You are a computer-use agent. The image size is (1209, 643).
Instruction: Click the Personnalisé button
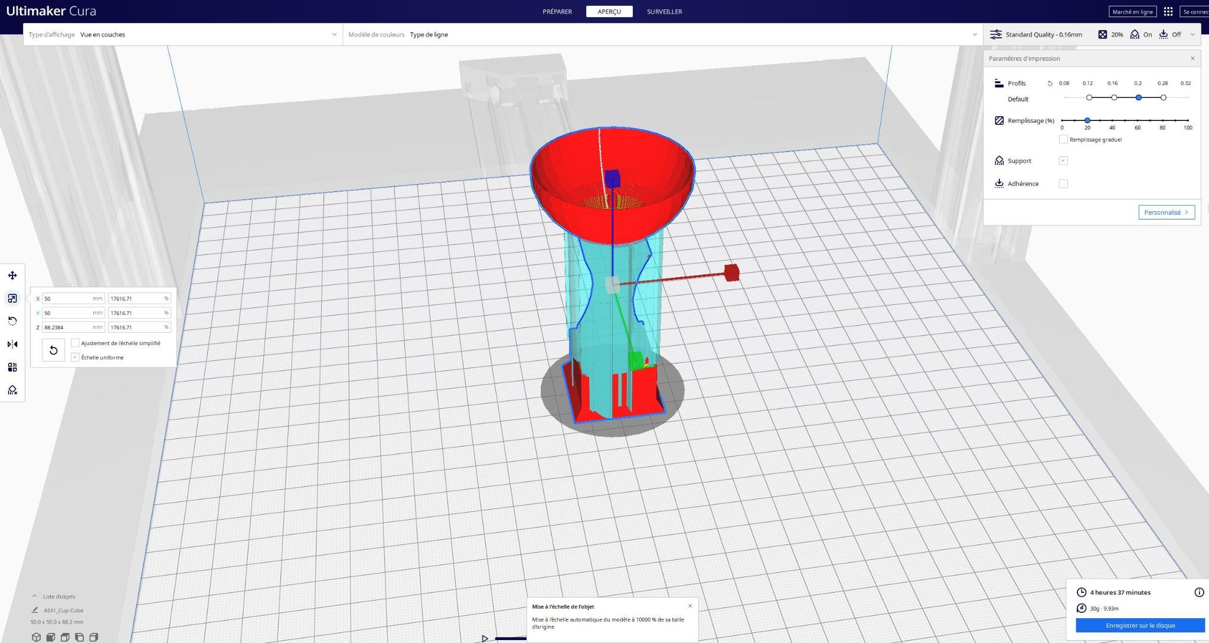(x=1166, y=212)
